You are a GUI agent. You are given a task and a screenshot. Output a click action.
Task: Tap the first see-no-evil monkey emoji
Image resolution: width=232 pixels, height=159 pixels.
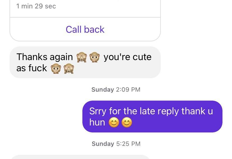(x=81, y=57)
